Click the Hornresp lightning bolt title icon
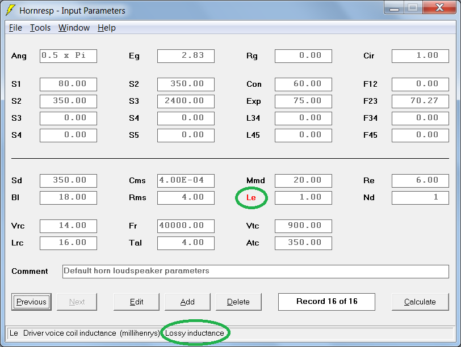 11,10
